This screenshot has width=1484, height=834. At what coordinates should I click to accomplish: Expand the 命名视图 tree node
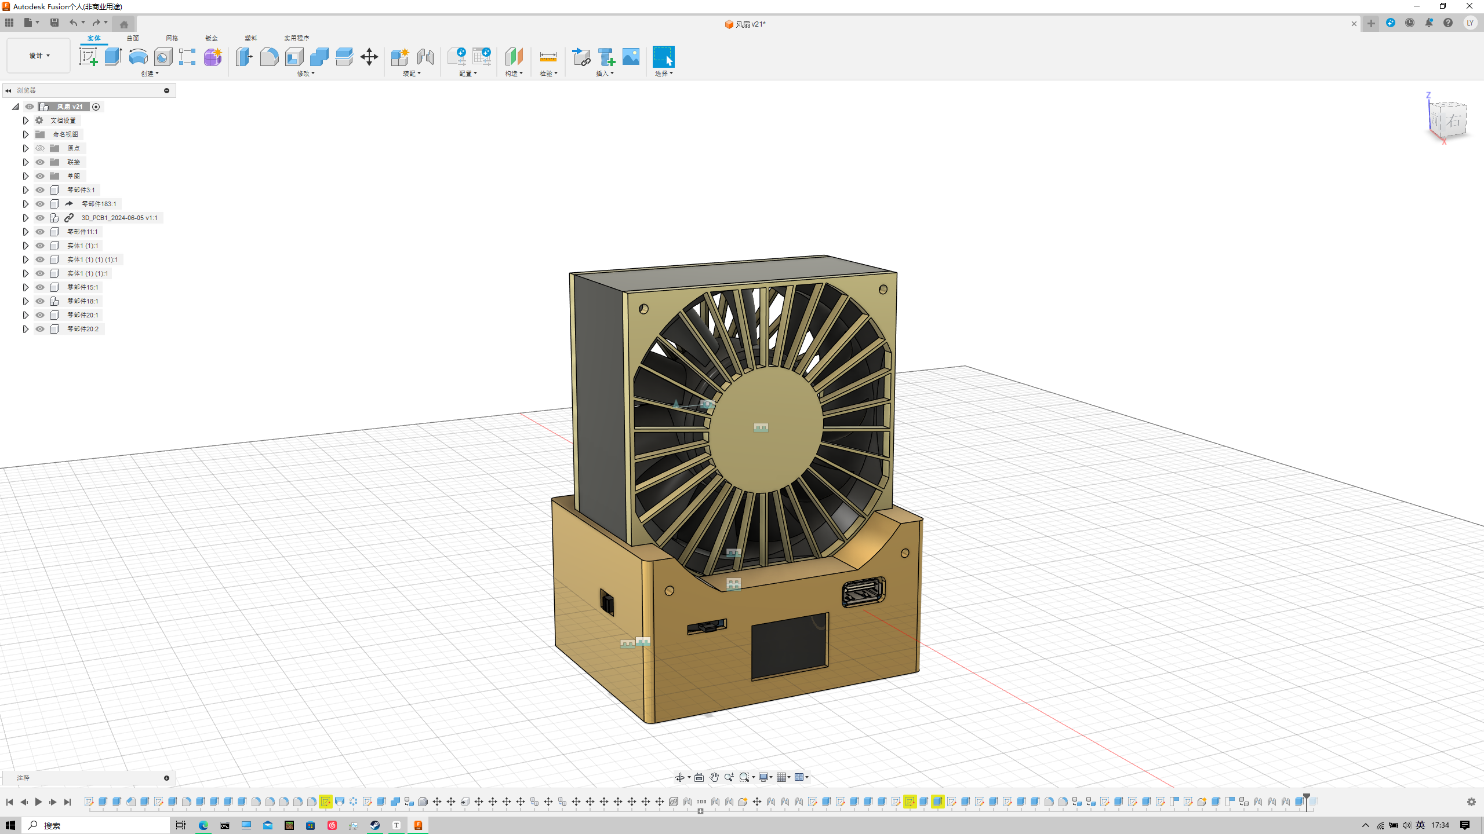[x=26, y=134]
